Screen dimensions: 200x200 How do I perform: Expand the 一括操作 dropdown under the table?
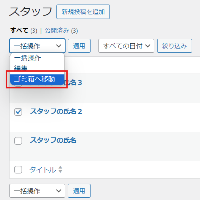[37, 191]
